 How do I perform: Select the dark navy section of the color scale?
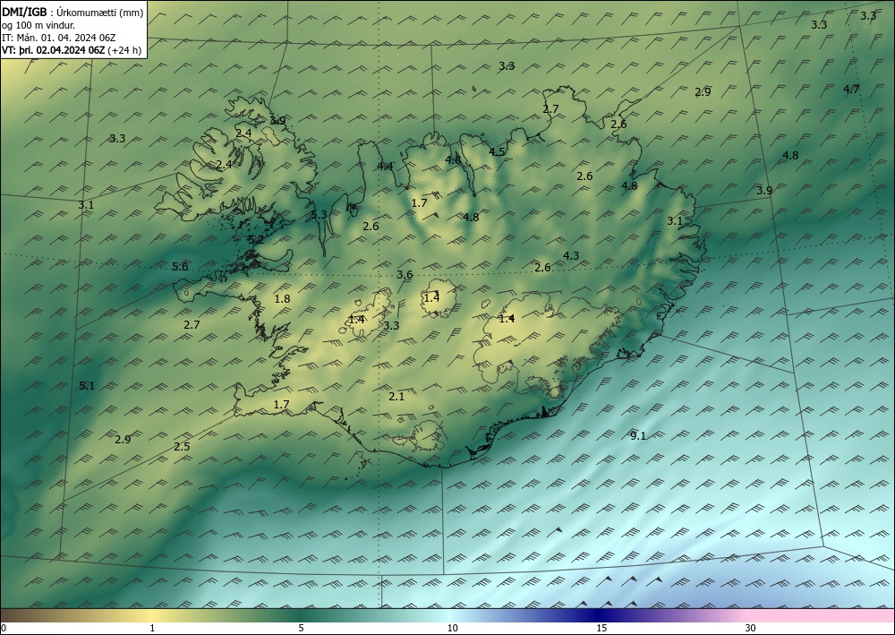(x=600, y=615)
